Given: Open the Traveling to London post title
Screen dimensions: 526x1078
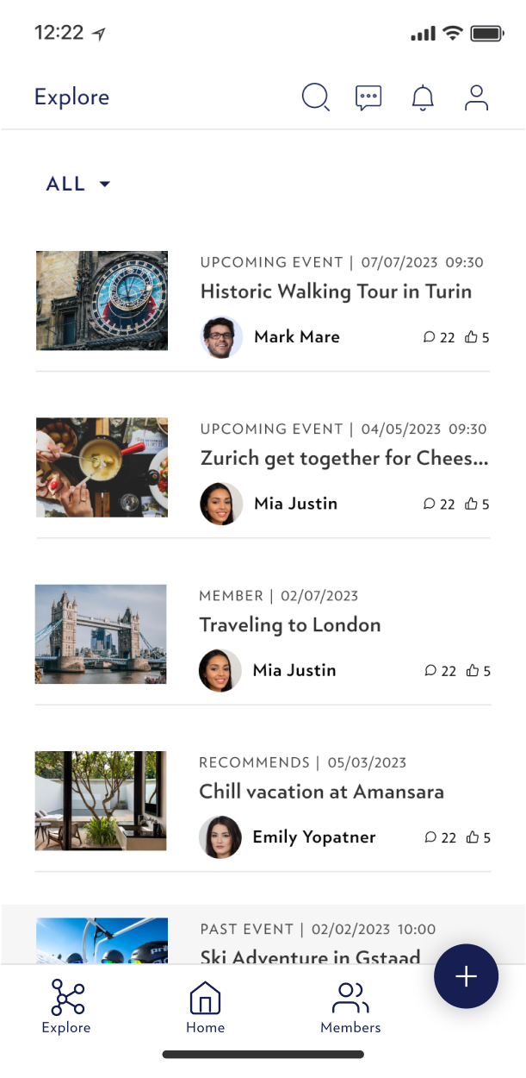Looking at the screenshot, I should pos(290,625).
